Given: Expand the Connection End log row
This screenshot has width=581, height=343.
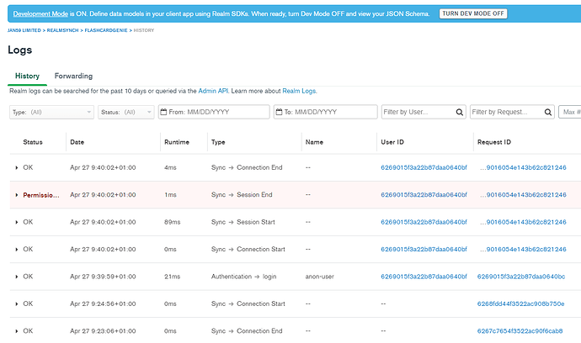Looking at the screenshot, I should click(x=16, y=168).
